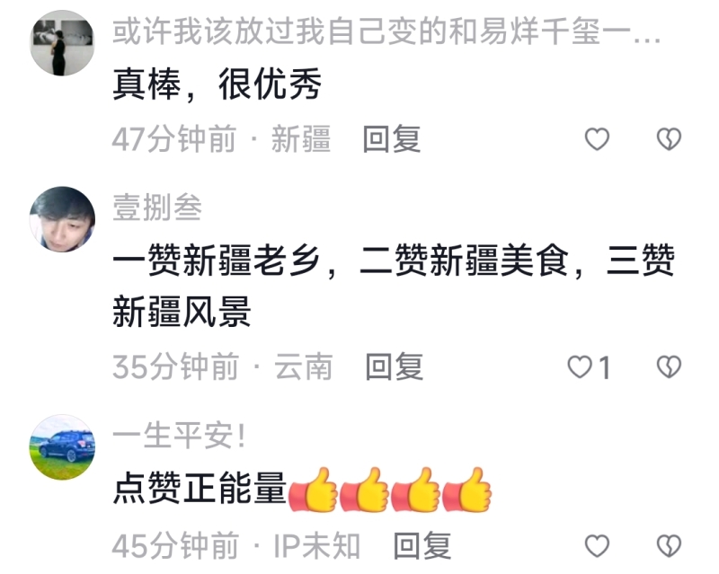Like the 壹捌叁 comment with one like
719x574 pixels.
click(x=580, y=367)
